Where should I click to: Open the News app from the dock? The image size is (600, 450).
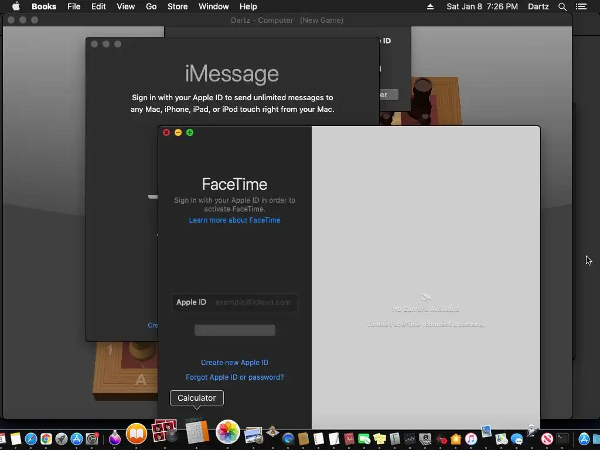coord(547,439)
